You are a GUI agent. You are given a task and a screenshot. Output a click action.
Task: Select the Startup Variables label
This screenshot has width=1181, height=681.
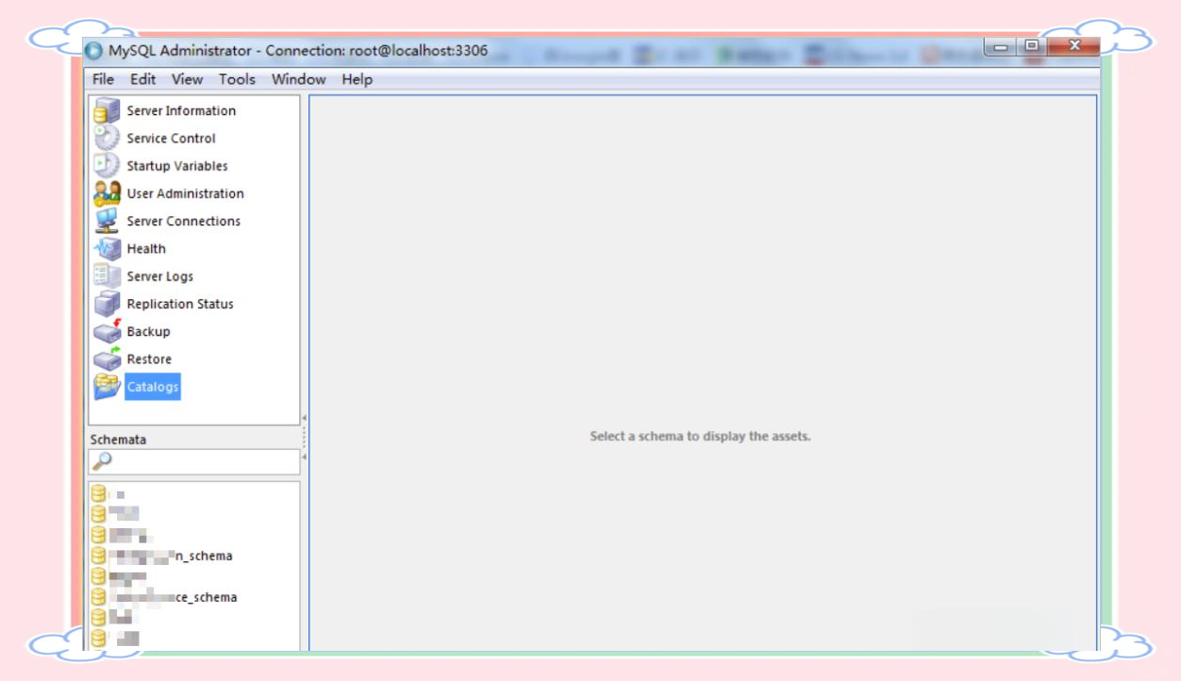(x=177, y=165)
